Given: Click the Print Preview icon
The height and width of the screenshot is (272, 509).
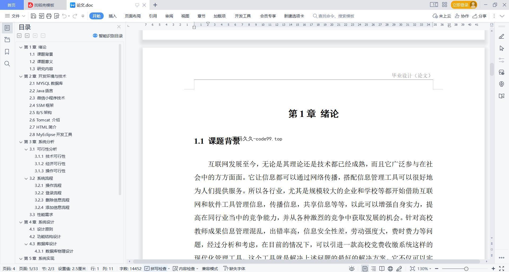Looking at the screenshot, I should tap(56, 16).
